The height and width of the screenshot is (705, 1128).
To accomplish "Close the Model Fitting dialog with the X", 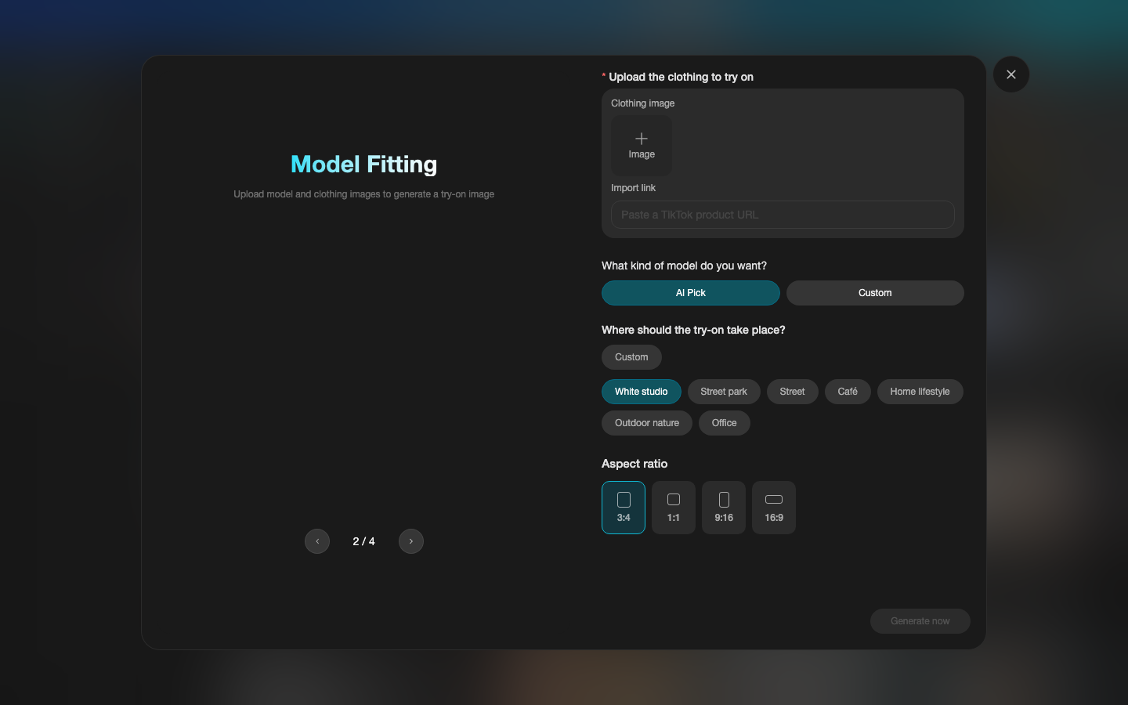I will tap(1010, 74).
